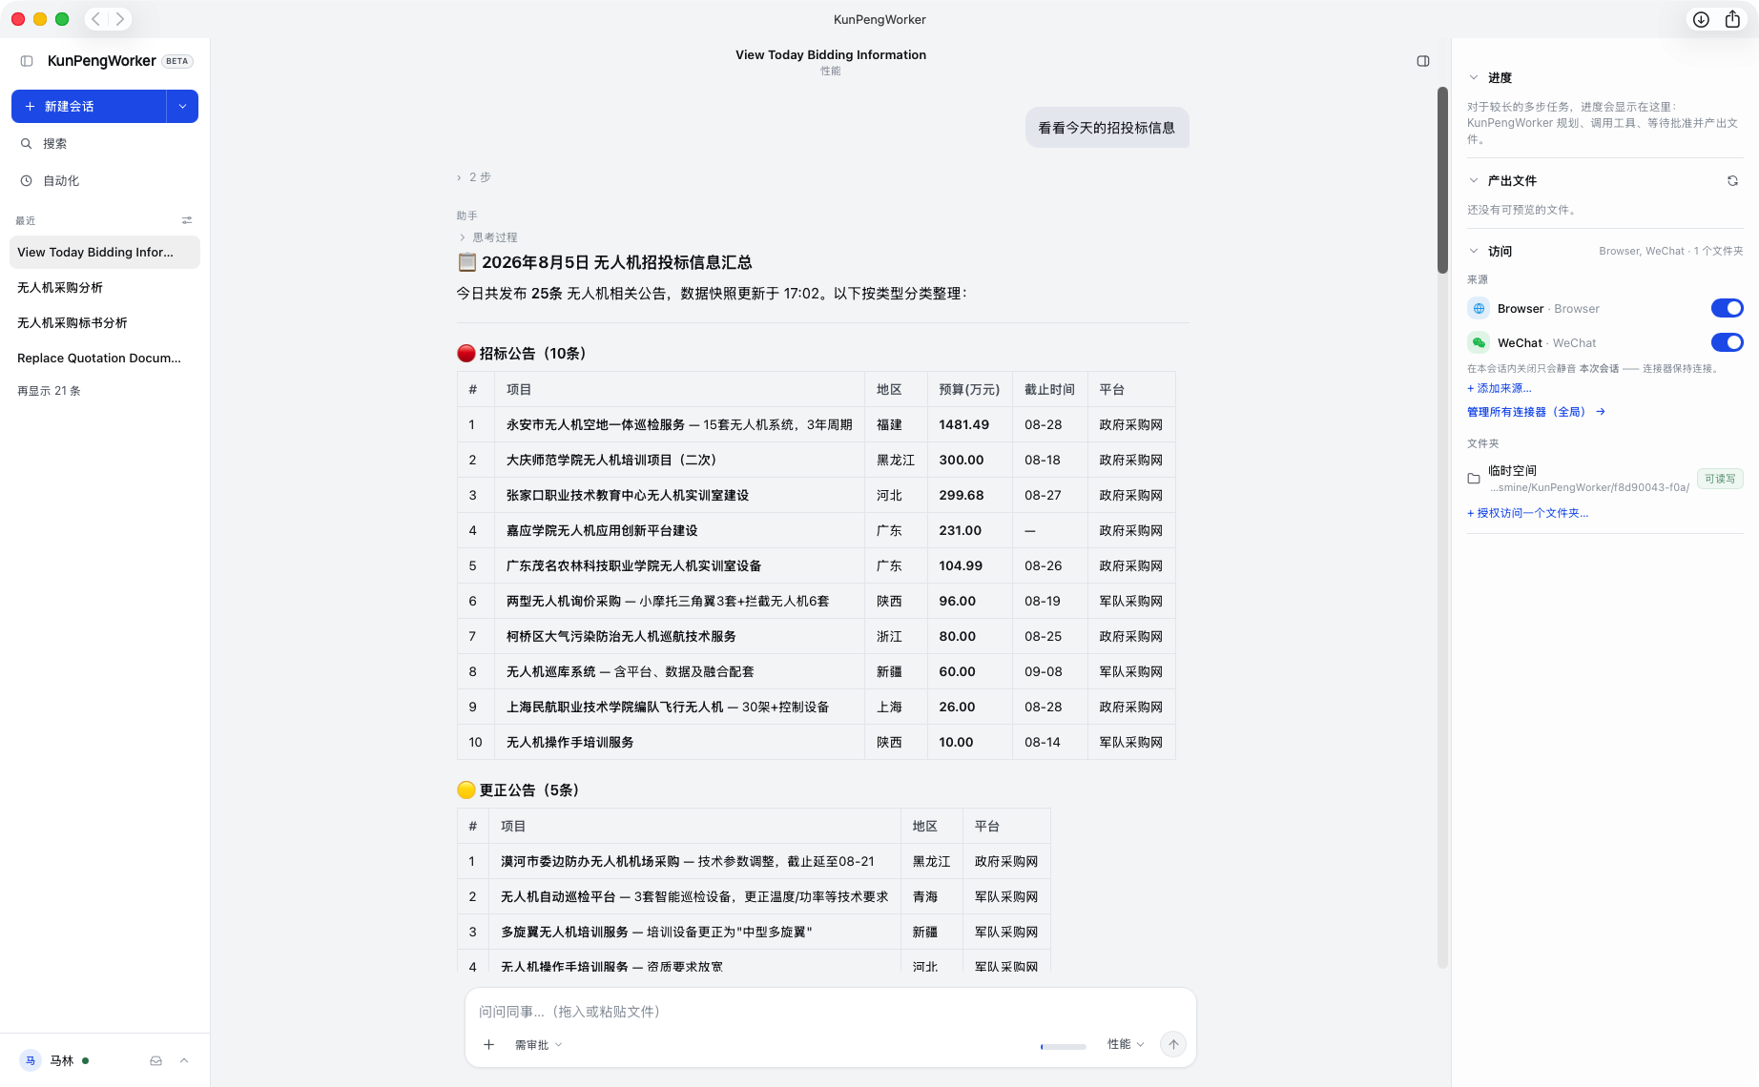Image resolution: width=1759 pixels, height=1087 pixels.
Task: Click the 截止时间 column header
Action: pyautogui.click(x=1049, y=390)
